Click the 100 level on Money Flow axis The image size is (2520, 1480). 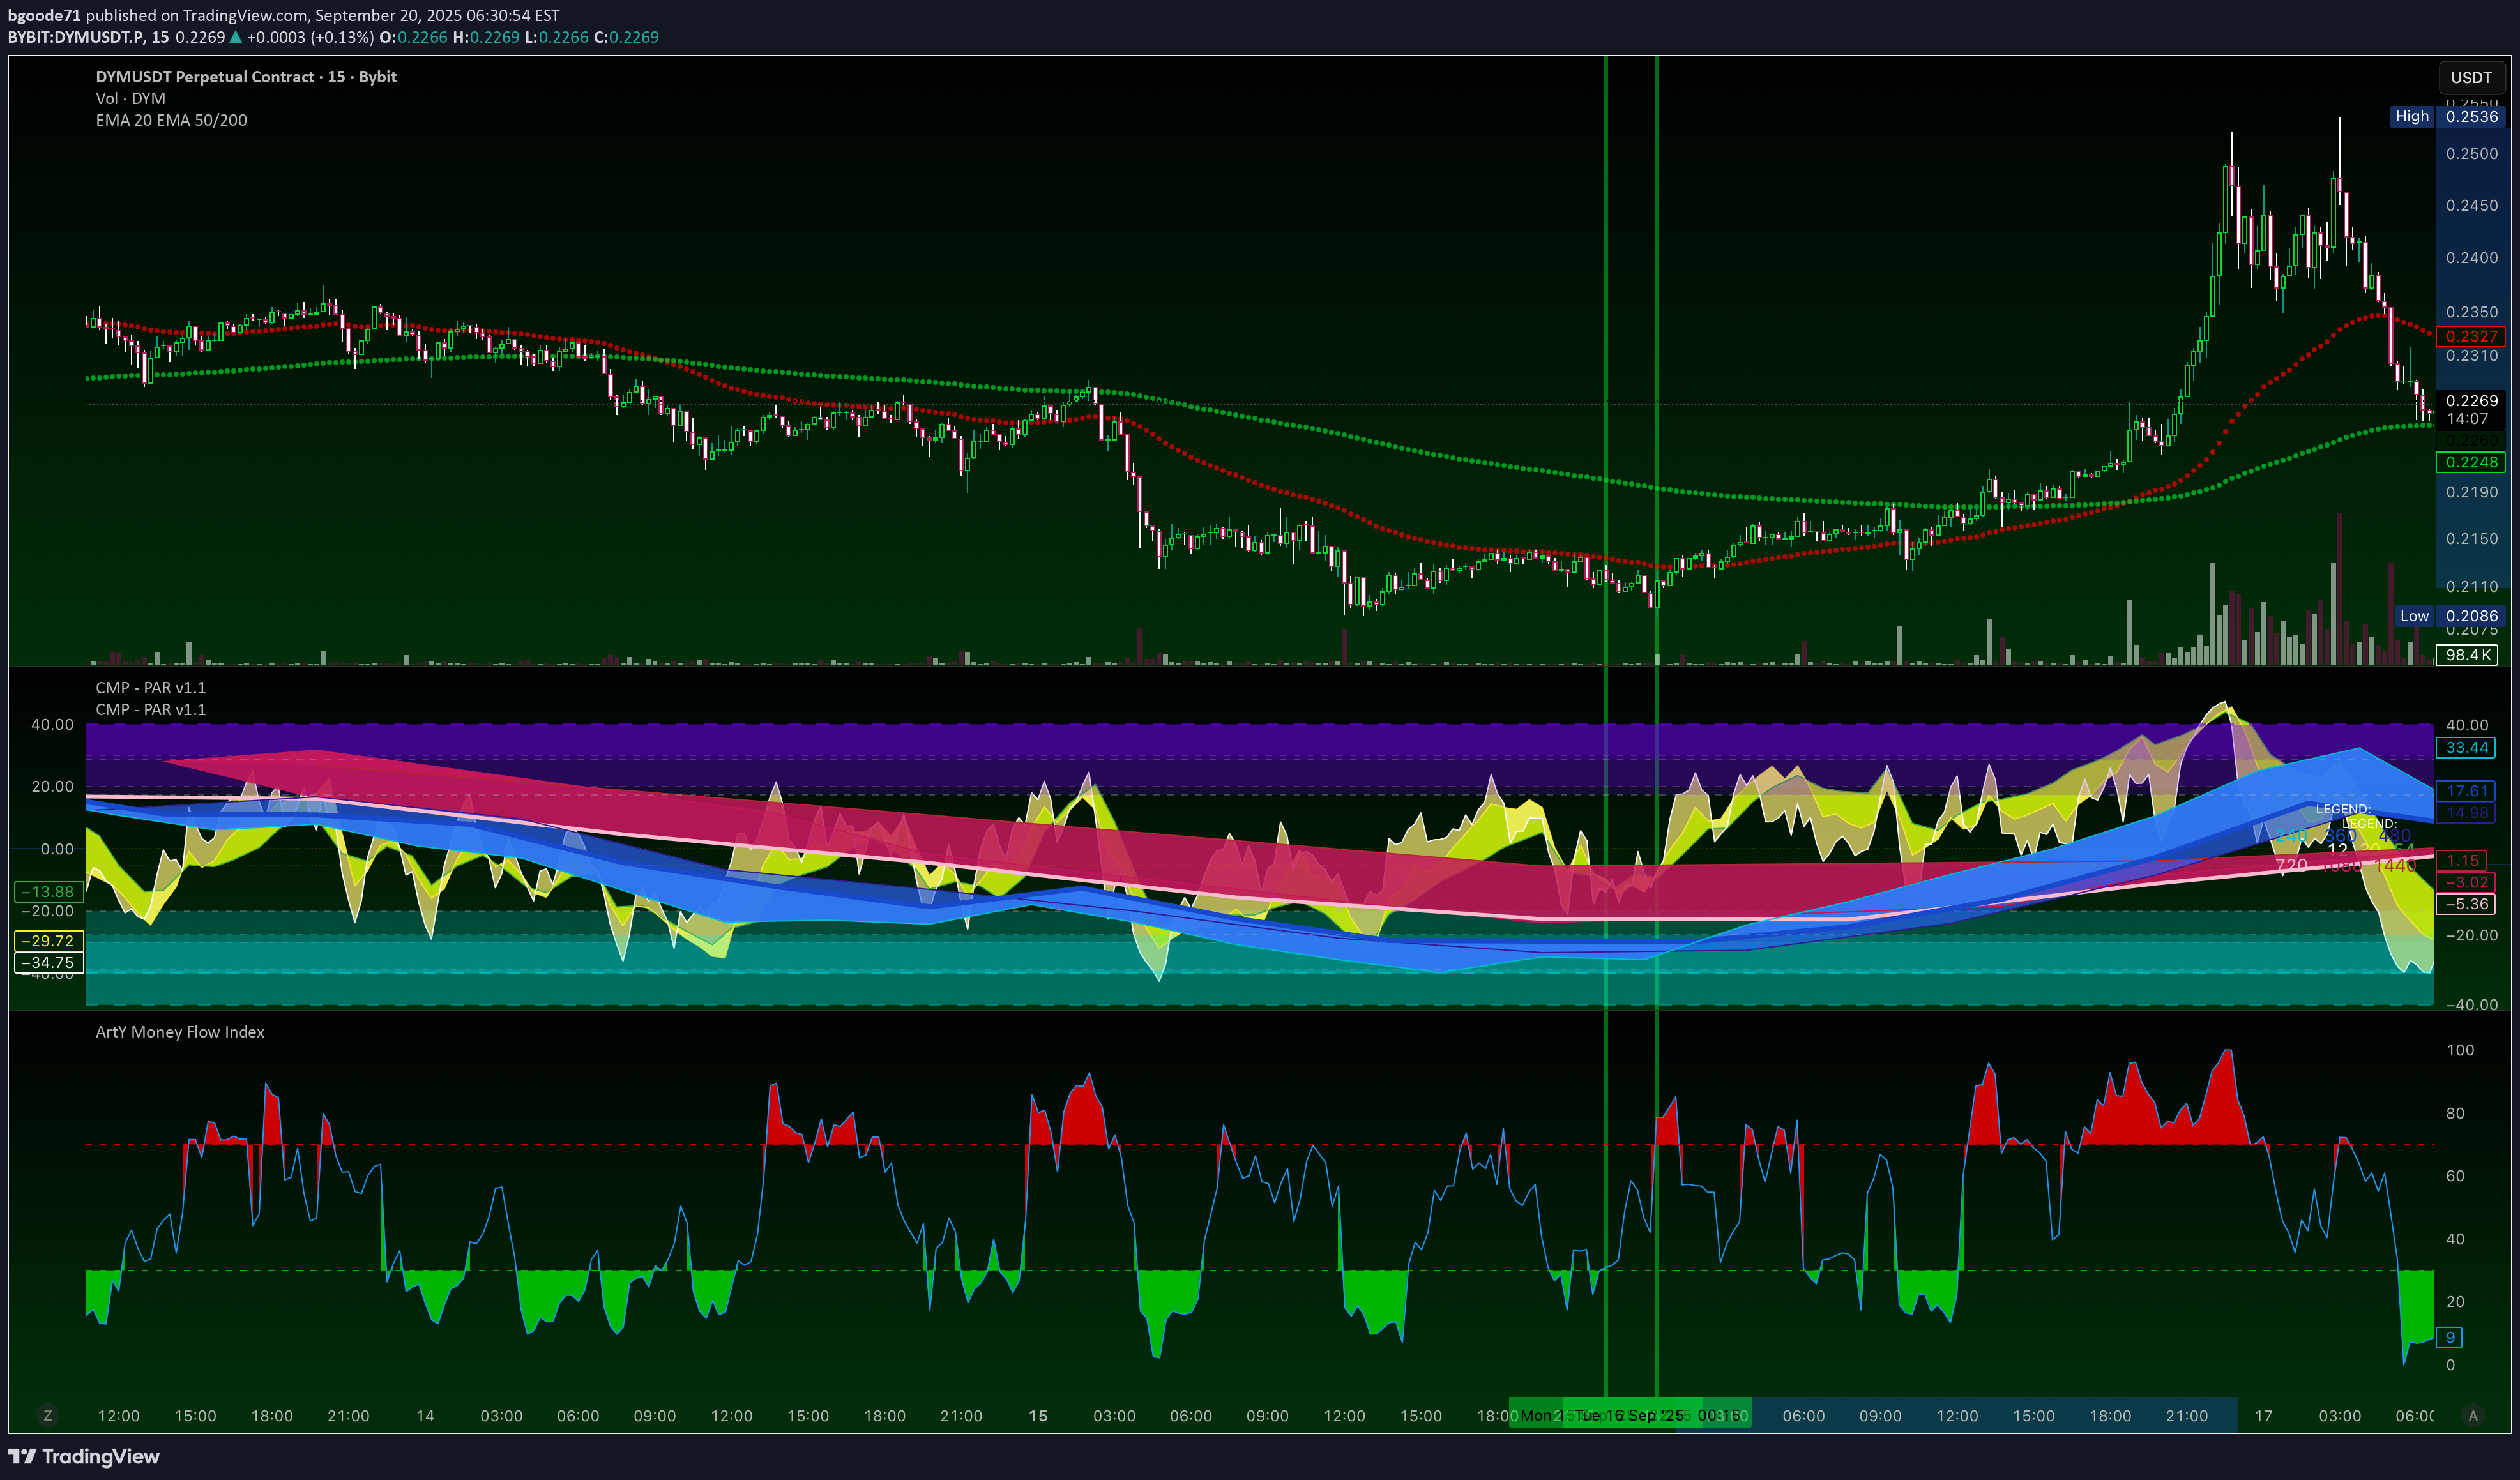coord(2460,1050)
